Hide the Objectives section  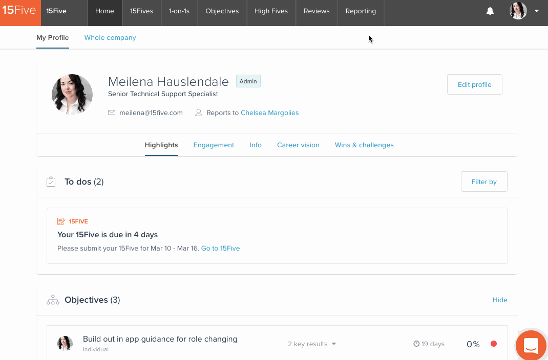point(500,300)
